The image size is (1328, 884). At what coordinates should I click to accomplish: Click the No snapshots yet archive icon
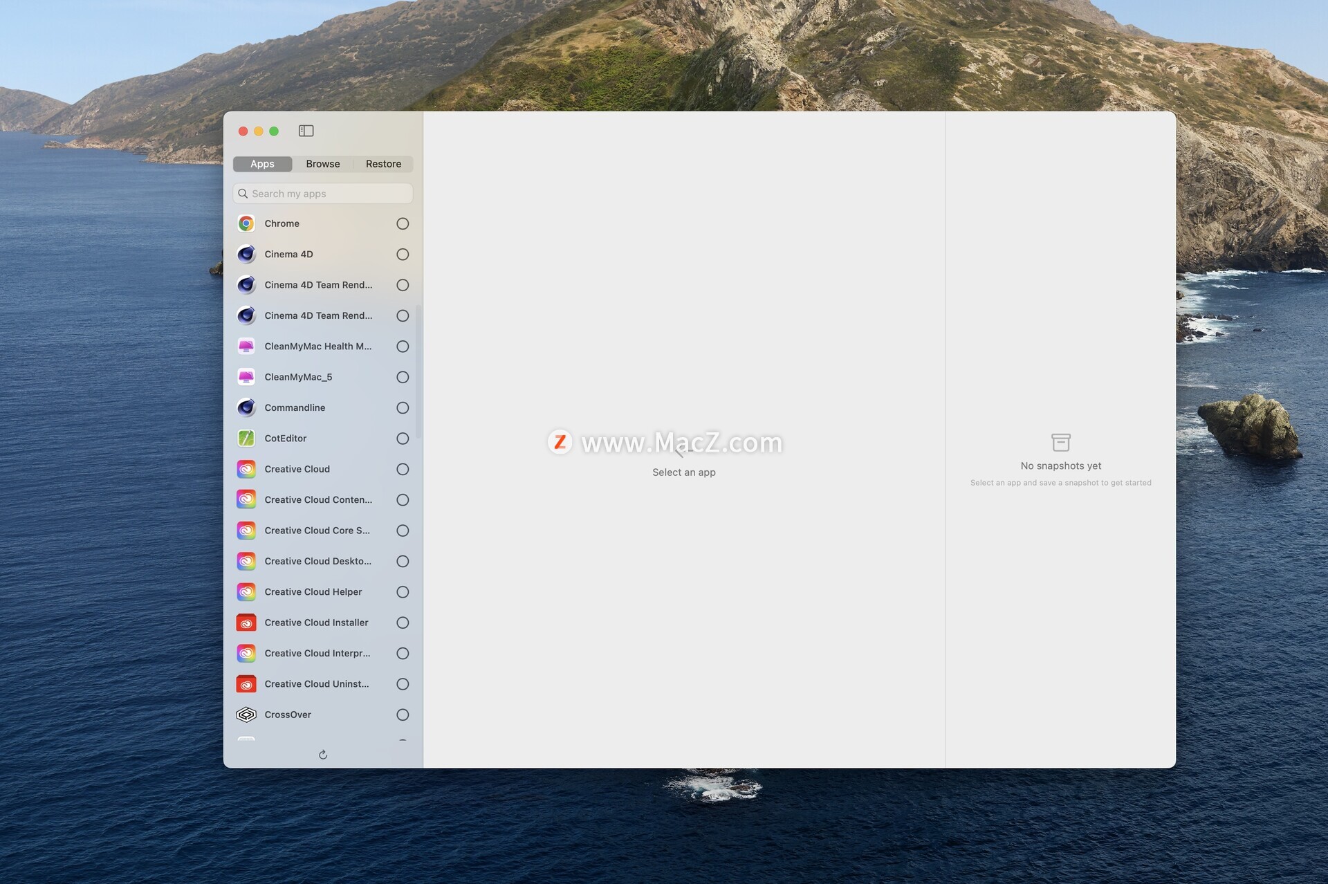(1060, 443)
